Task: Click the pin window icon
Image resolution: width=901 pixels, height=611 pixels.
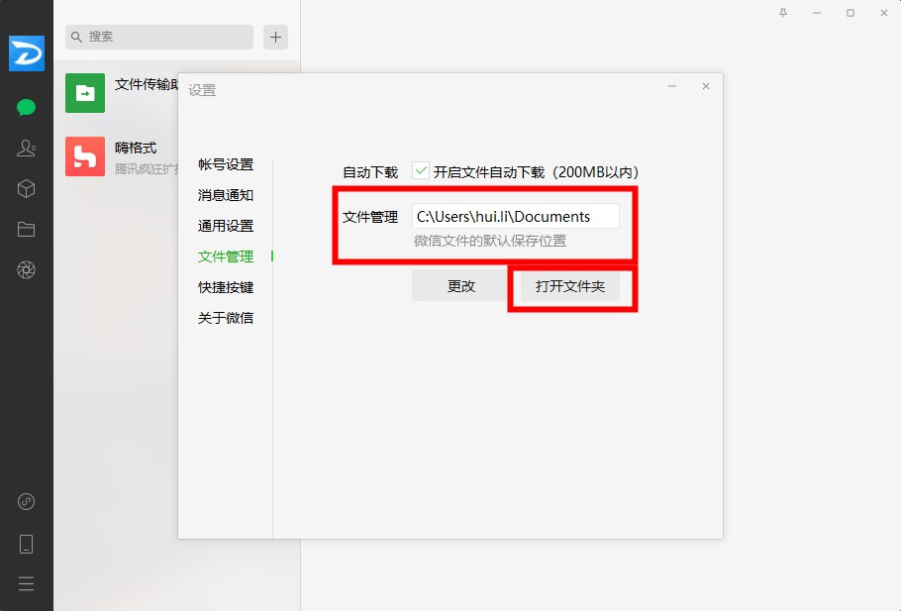Action: (782, 13)
